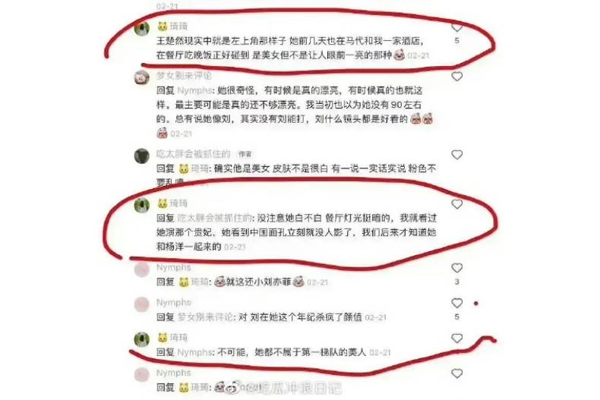Tap the mentioned Nymphs in 梦女's reply
Screen dimensions: 600x400
tap(194, 90)
